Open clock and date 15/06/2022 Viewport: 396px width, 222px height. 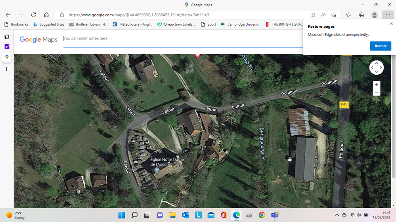pyautogui.click(x=381, y=215)
